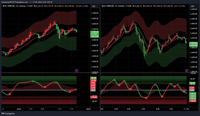
Task: Click the lightning icon on the weekly chart
Action: coord(76,71)
